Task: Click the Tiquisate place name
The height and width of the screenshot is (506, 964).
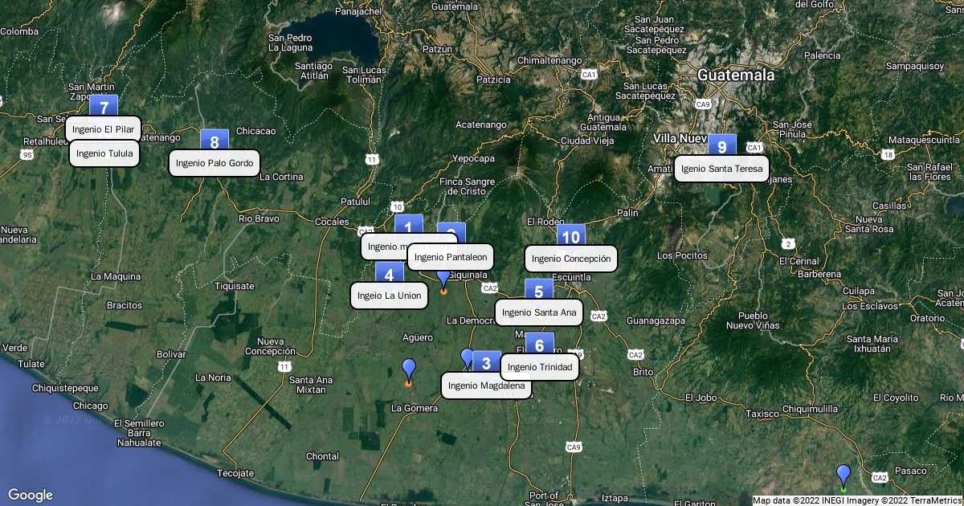Action: tap(235, 285)
